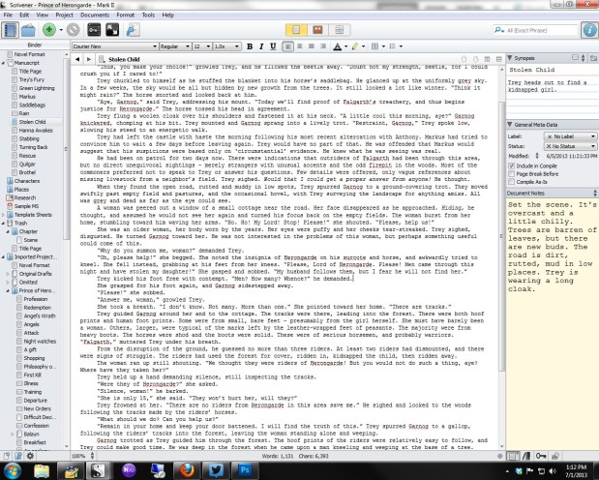Open the Documents menu
Viewport: 599px width, 480px height.
coord(95,15)
